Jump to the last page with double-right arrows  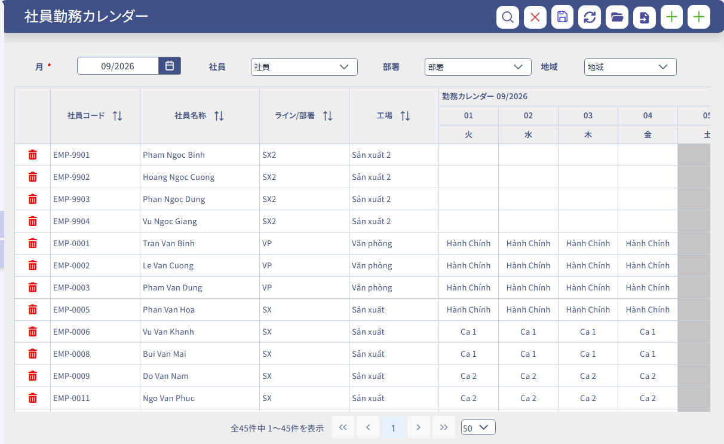tap(444, 427)
